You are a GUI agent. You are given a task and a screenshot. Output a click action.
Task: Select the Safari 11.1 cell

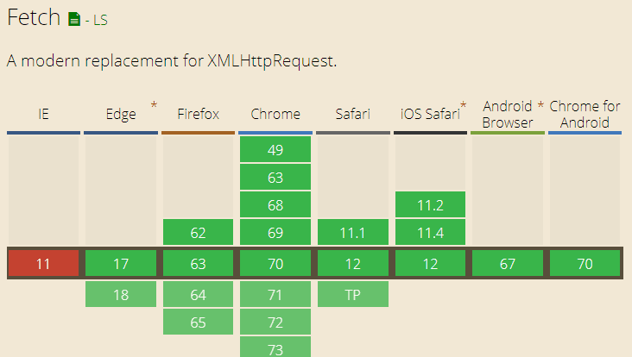(x=353, y=233)
